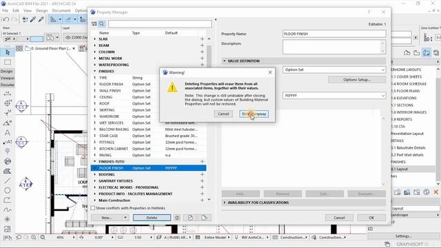This screenshot has width=441, height=248.
Task: Click Cancel in the Warning dialog
Action: [223, 114]
